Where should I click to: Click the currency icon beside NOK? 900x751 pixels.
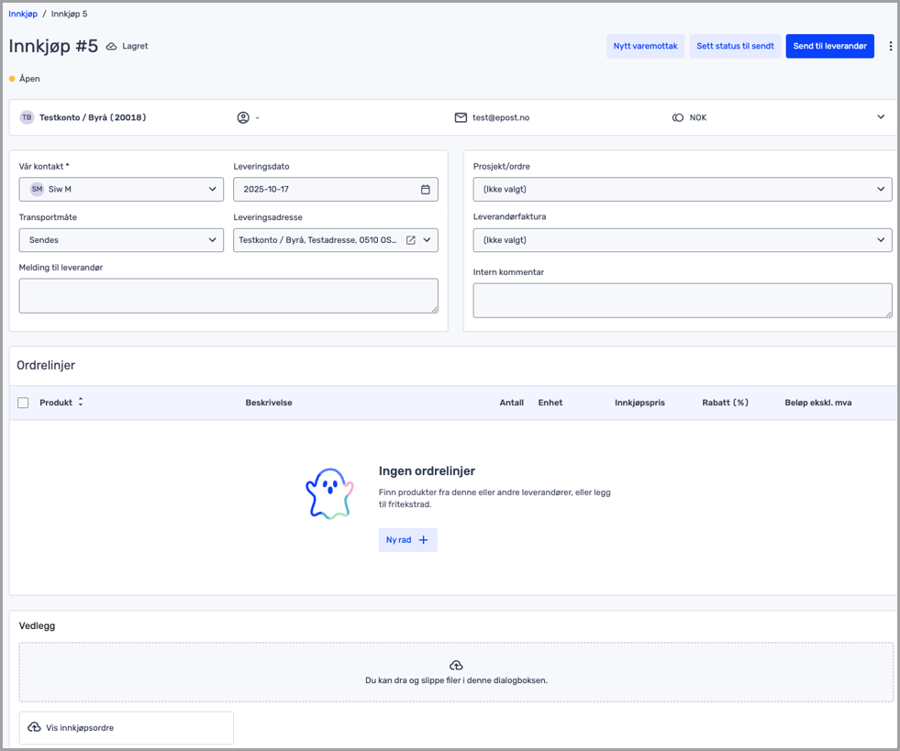(678, 117)
